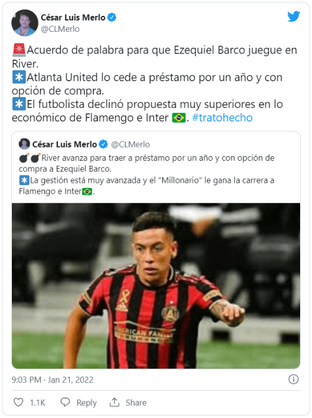Click the reply speech bubble icon
The height and width of the screenshot is (418, 312).
[x=65, y=402]
